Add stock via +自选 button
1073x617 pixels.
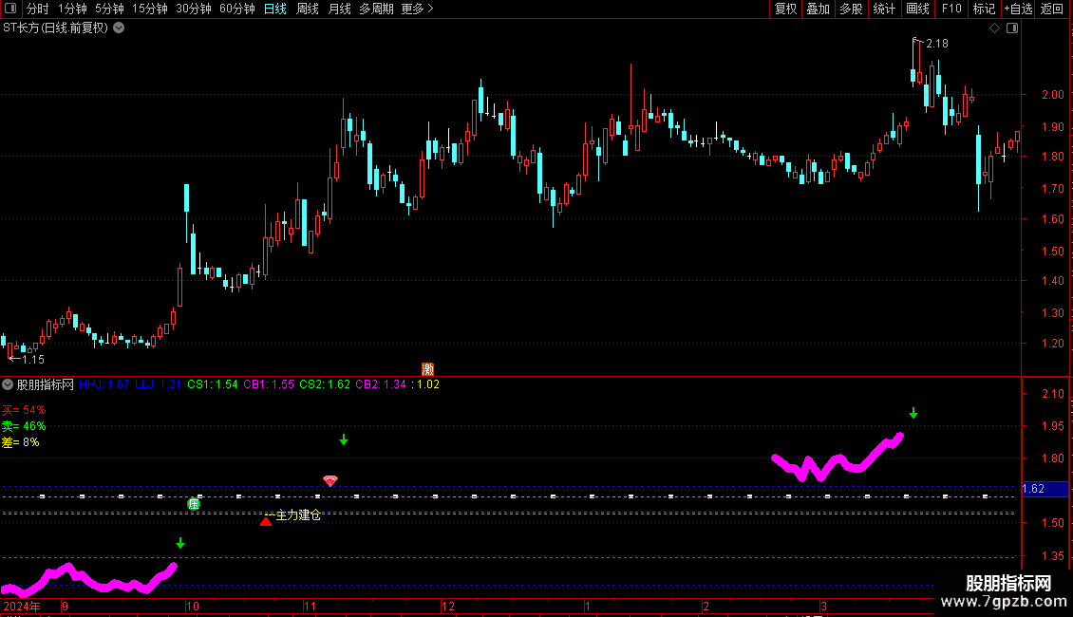pos(1018,9)
